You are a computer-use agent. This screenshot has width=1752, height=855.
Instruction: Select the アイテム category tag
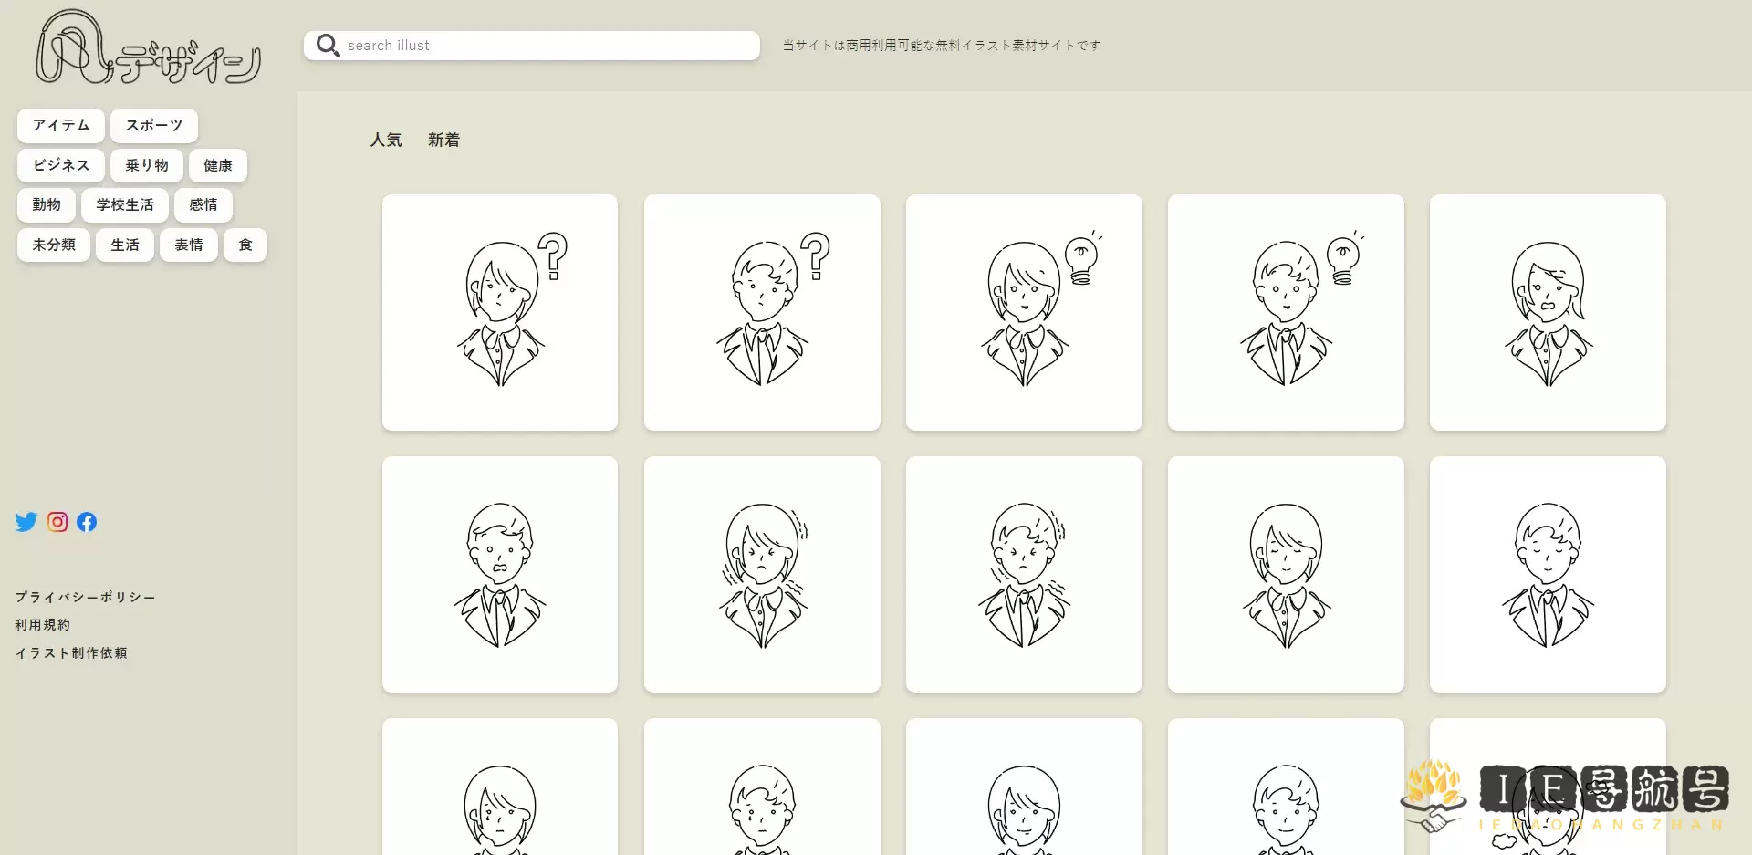point(61,126)
